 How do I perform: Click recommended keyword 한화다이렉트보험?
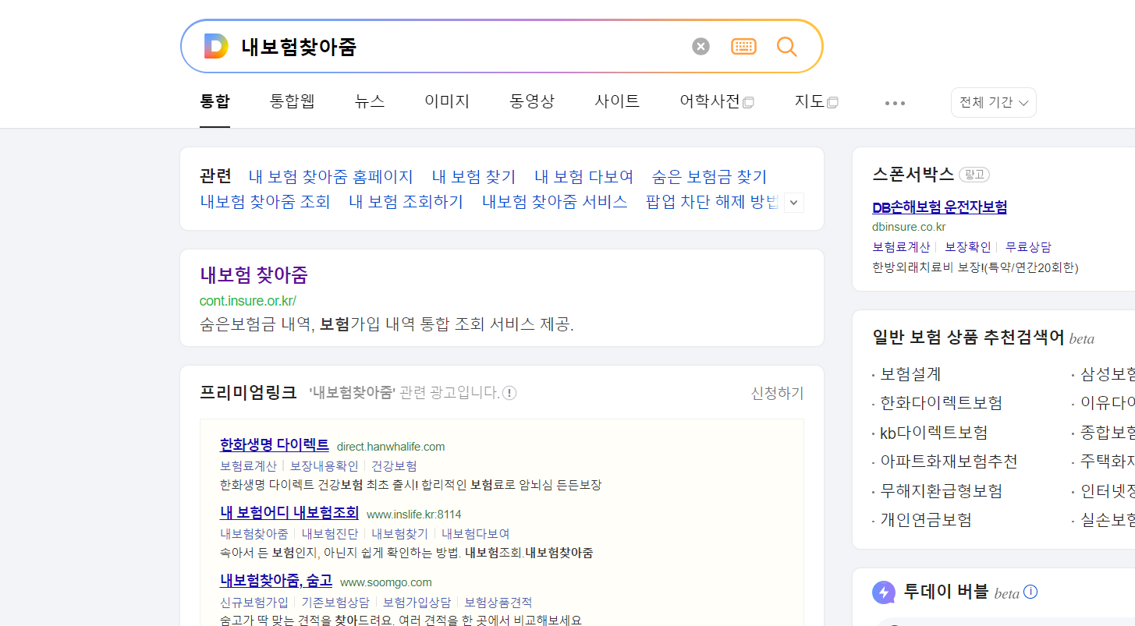tap(941, 403)
